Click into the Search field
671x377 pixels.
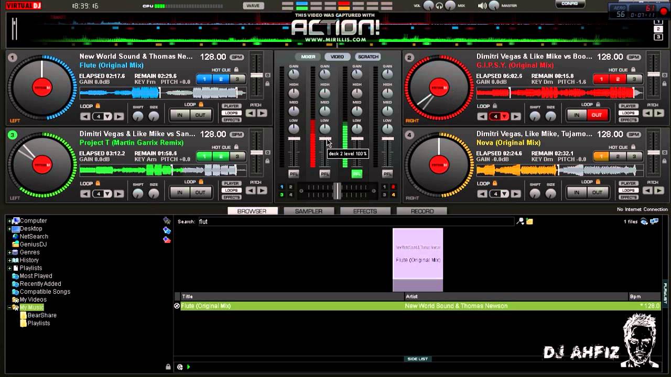(x=355, y=221)
